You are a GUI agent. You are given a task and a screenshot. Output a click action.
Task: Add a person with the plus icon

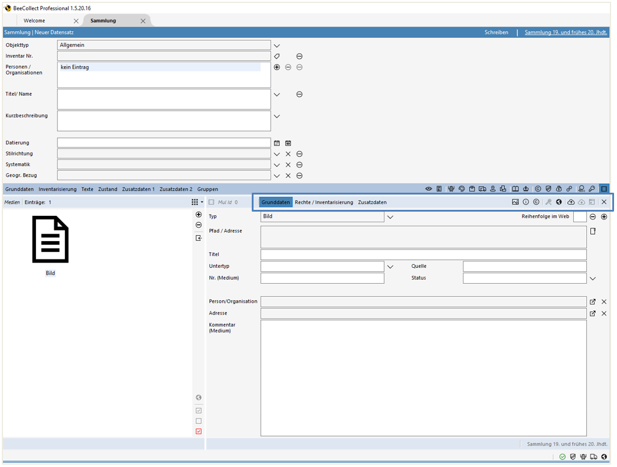click(x=277, y=67)
